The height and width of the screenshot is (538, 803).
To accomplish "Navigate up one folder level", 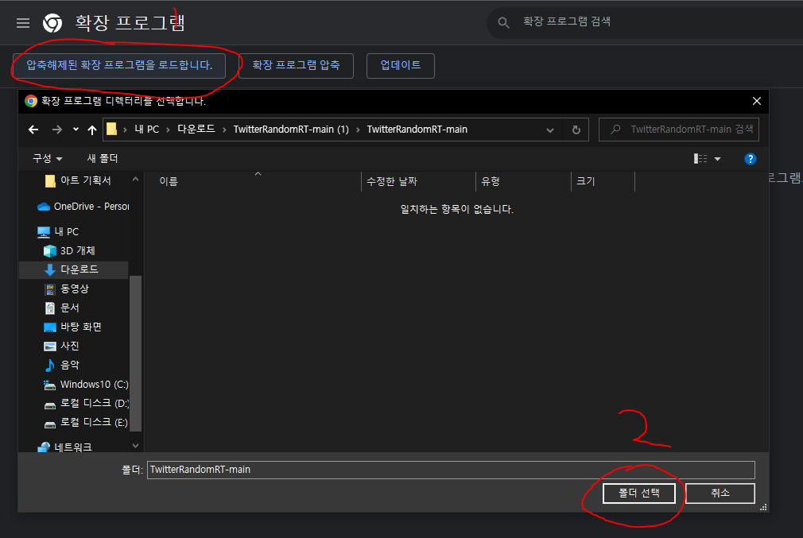I will (94, 129).
